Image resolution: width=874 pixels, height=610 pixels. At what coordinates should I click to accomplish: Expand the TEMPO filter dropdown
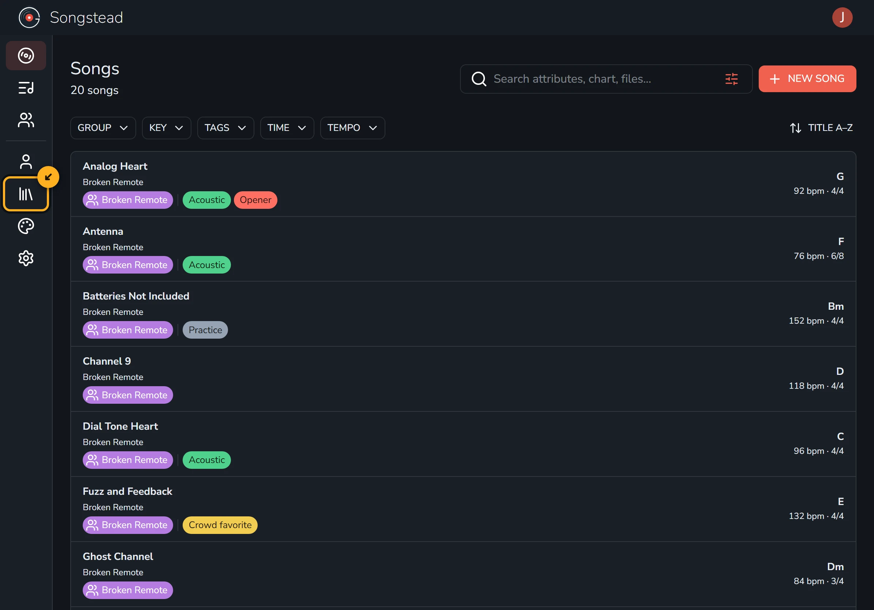point(352,128)
